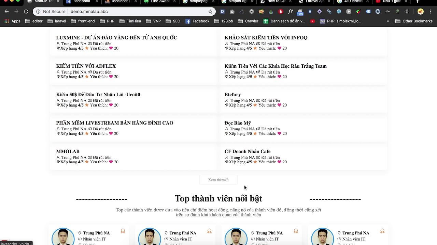437x245 pixels.
Task: Open the KIẾM TIỀN VỚI ADFLEX link
Action: point(86,66)
